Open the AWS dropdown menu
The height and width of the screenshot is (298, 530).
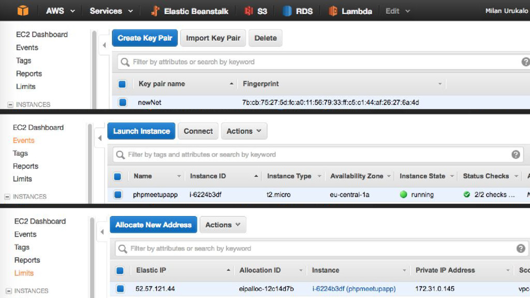tap(61, 11)
